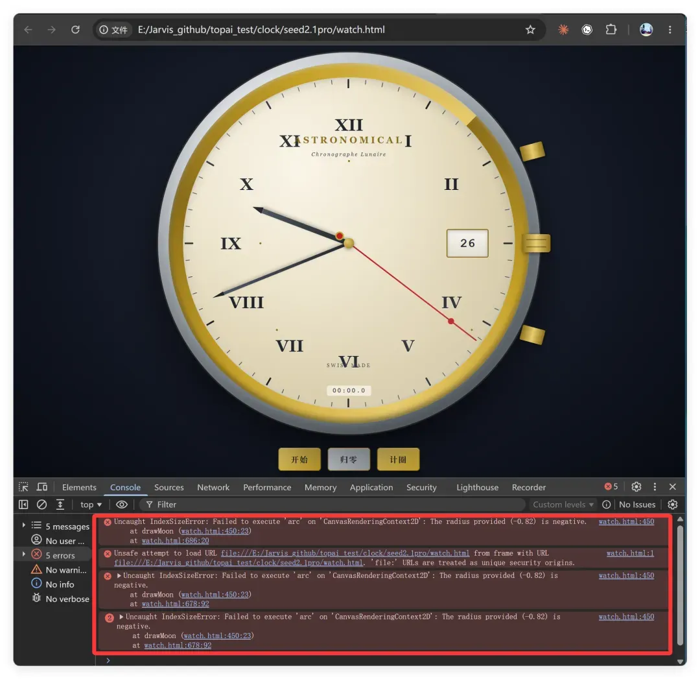The height and width of the screenshot is (679, 700).
Task: Click the No Issues label
Action: (637, 505)
